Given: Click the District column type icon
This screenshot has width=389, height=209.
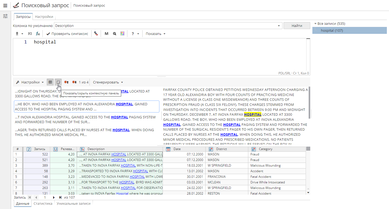Looking at the screenshot, I should coord(211,149).
